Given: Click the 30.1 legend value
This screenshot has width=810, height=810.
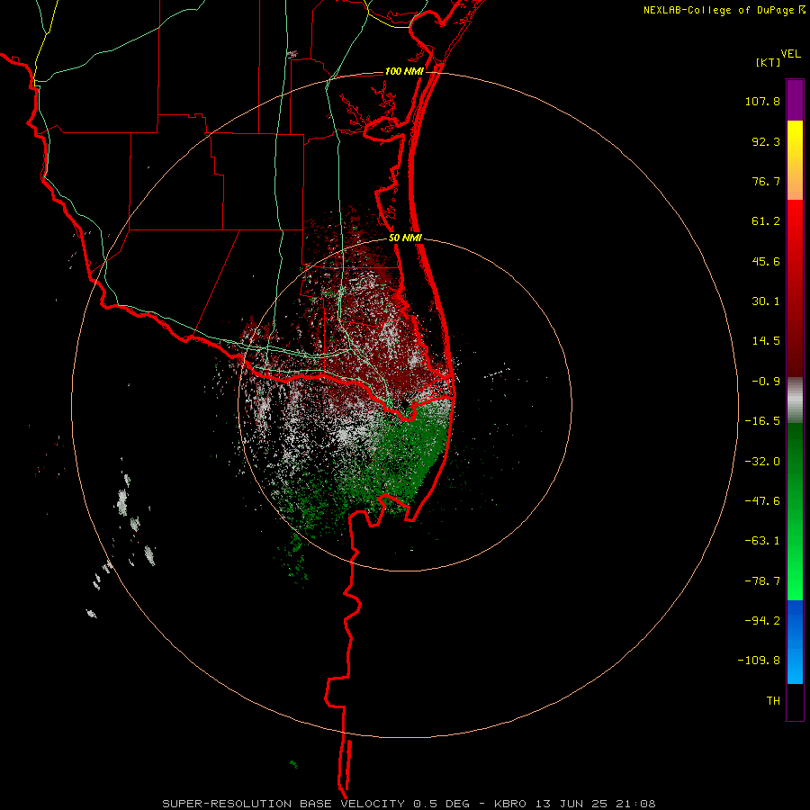Looking at the screenshot, I should coord(766,301).
